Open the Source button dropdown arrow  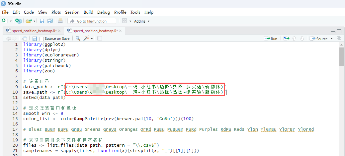pyautogui.click(x=331, y=39)
